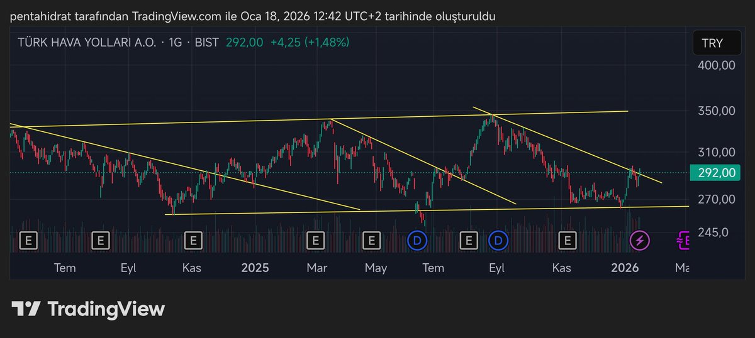Click the earnings E marker above Mar label
This screenshot has height=338, width=755.
pyautogui.click(x=315, y=239)
